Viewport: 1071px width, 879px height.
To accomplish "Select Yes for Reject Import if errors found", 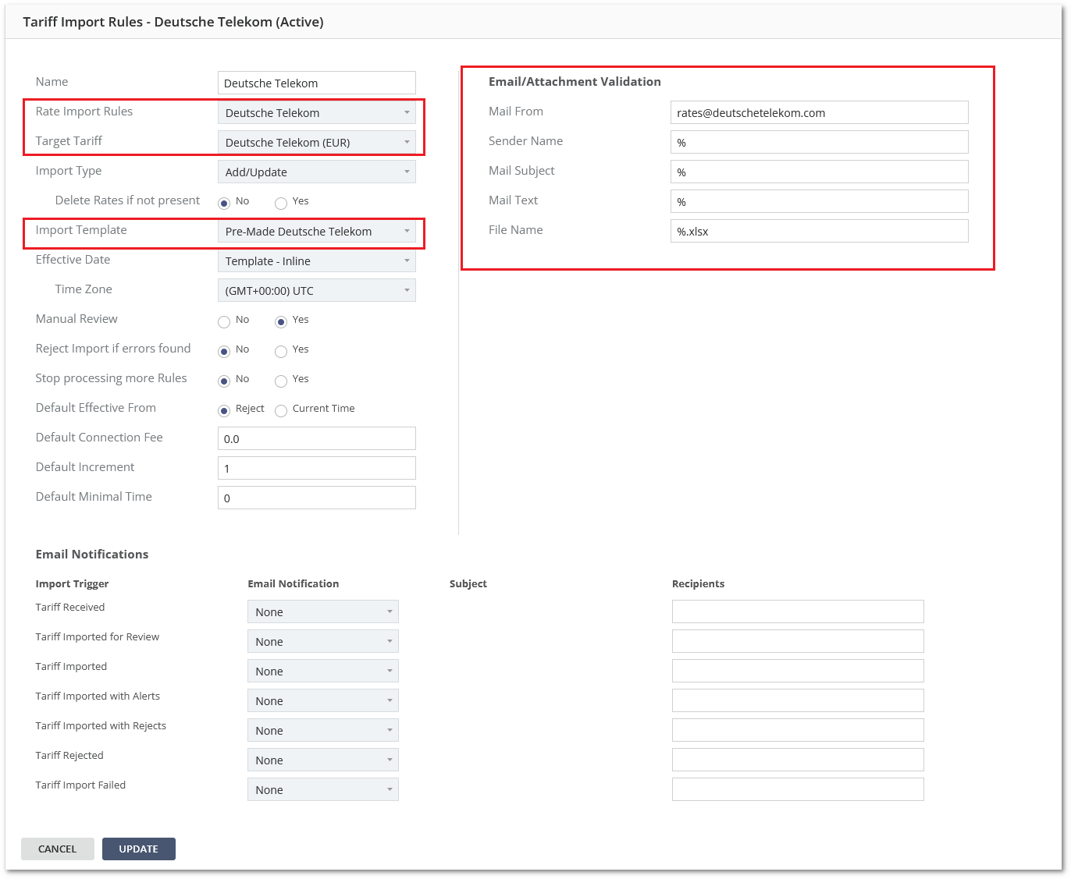I will (281, 352).
